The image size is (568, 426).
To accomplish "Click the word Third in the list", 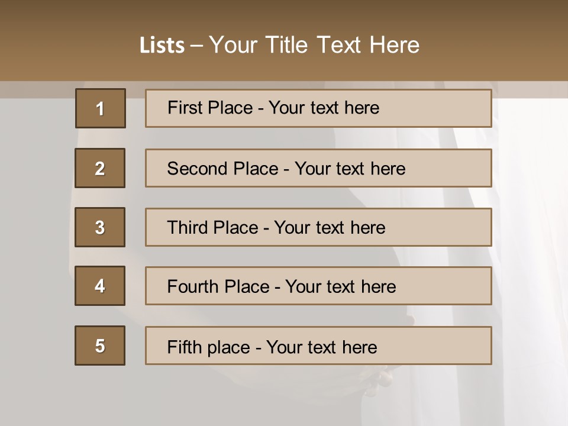I will pos(188,228).
